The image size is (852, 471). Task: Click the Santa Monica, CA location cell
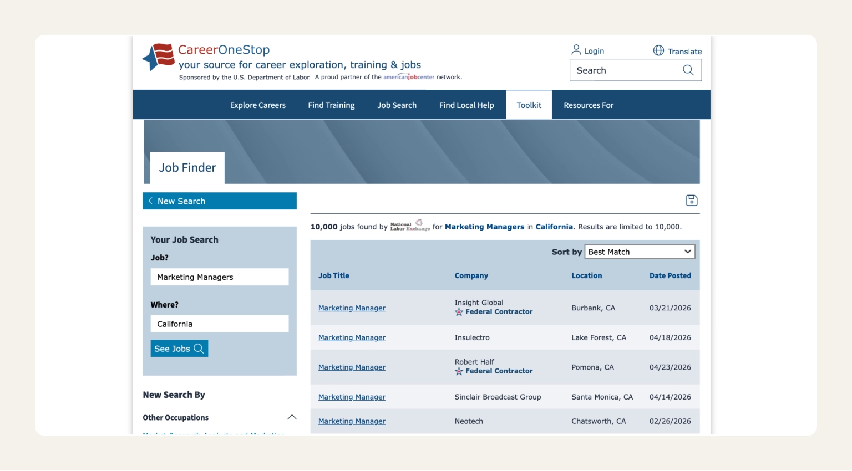(602, 397)
